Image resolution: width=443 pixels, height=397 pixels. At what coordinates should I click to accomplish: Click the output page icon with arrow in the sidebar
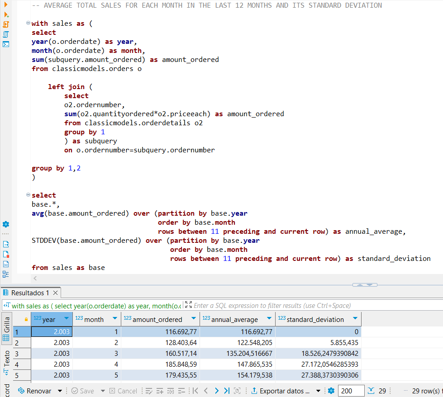click(x=6, y=244)
